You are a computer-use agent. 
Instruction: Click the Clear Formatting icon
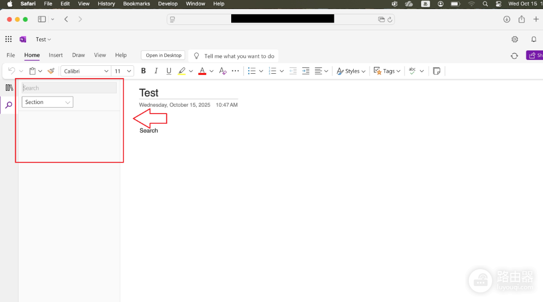point(223,71)
